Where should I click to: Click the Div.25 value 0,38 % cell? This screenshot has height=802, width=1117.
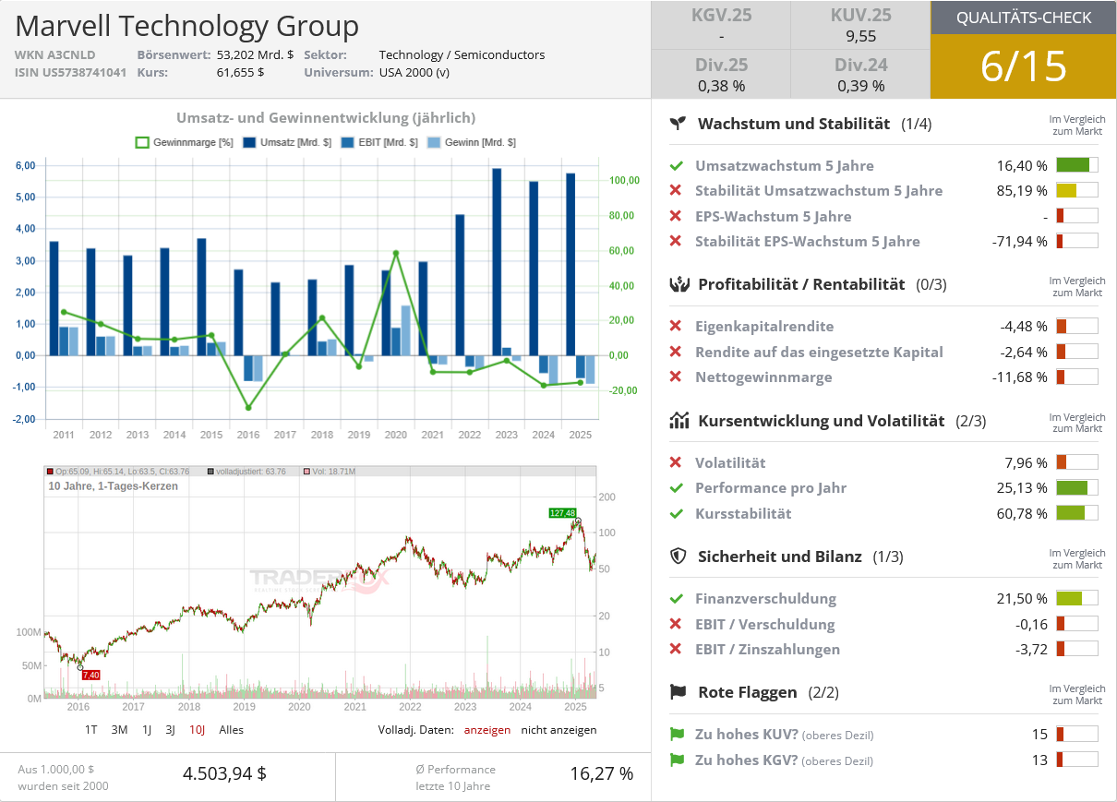(721, 75)
